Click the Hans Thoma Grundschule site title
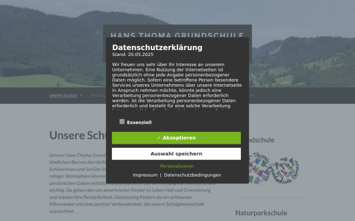Screen dimensions: 355x221 pos(177,35)
